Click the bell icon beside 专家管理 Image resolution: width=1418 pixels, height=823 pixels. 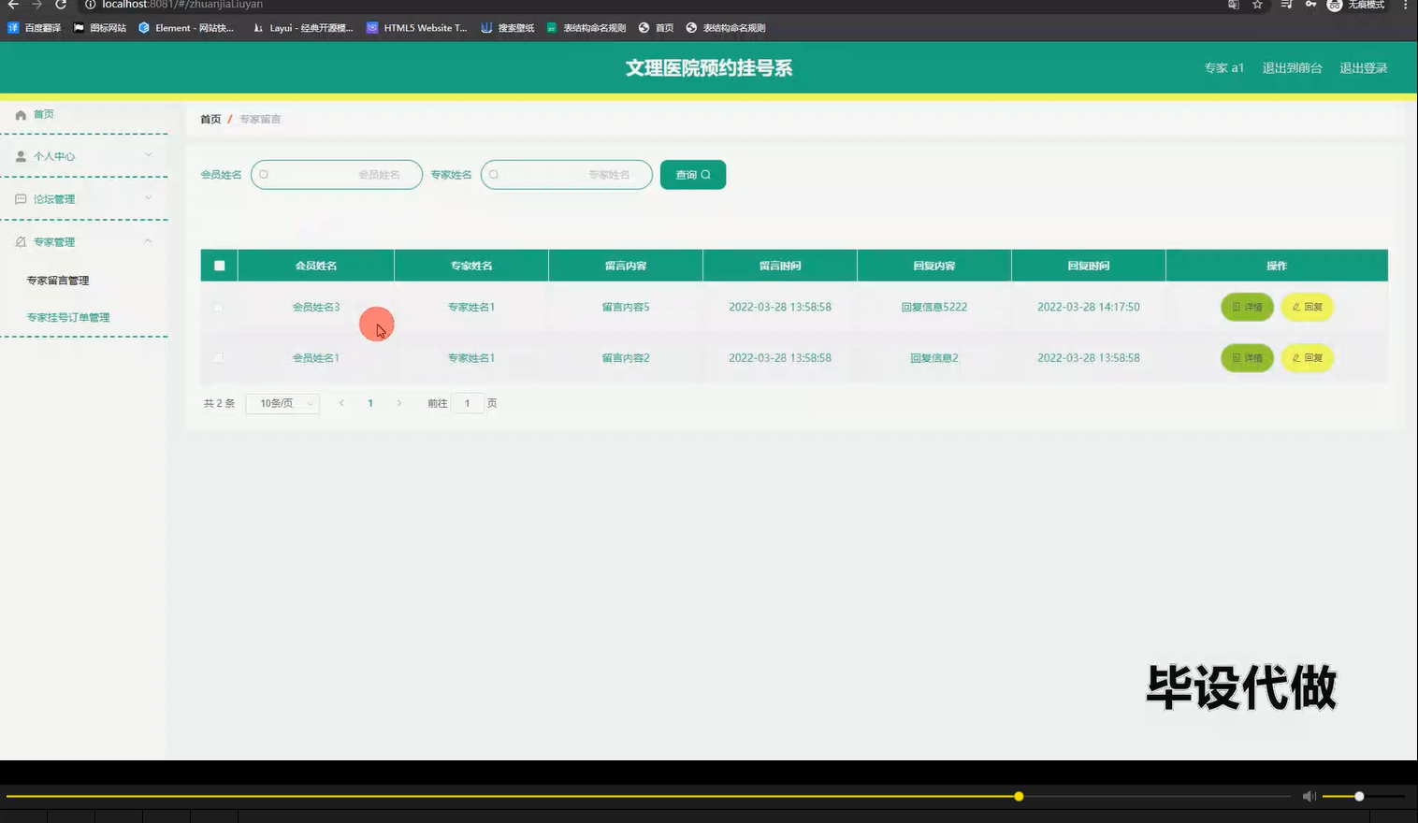(21, 242)
